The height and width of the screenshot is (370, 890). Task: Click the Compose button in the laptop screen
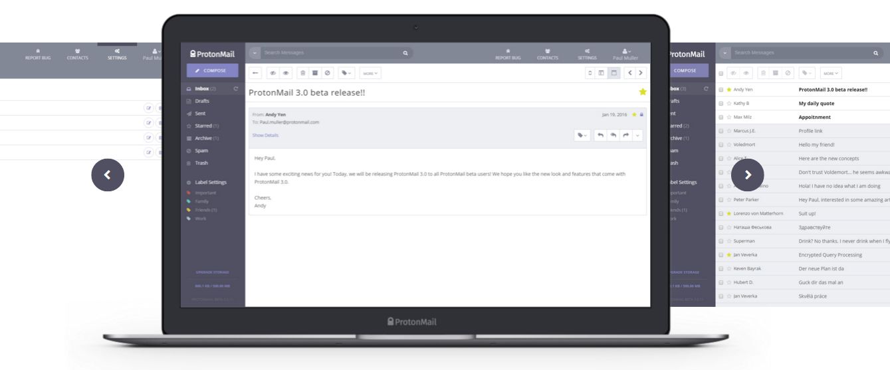coord(213,70)
